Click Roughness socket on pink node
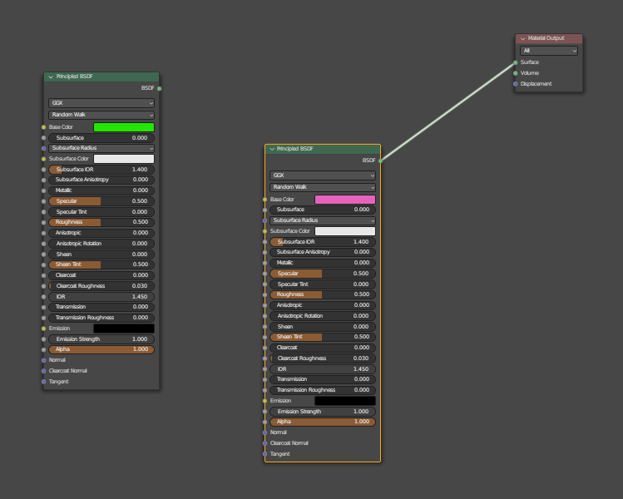Viewport: 623px width, 499px height. [x=265, y=294]
